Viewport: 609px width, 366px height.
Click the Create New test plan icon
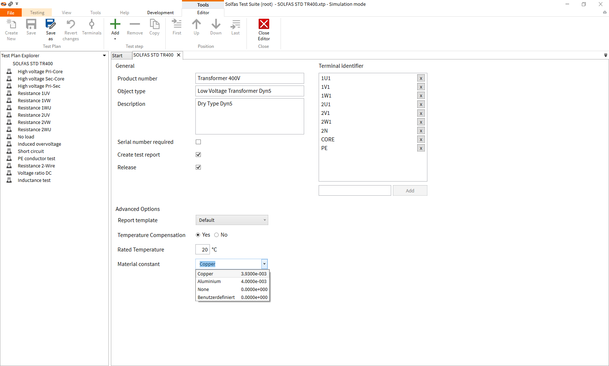[11, 24]
